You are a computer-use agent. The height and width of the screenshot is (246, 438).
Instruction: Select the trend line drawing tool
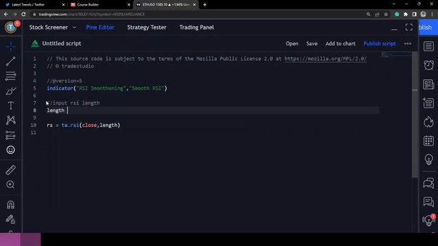coord(11,61)
